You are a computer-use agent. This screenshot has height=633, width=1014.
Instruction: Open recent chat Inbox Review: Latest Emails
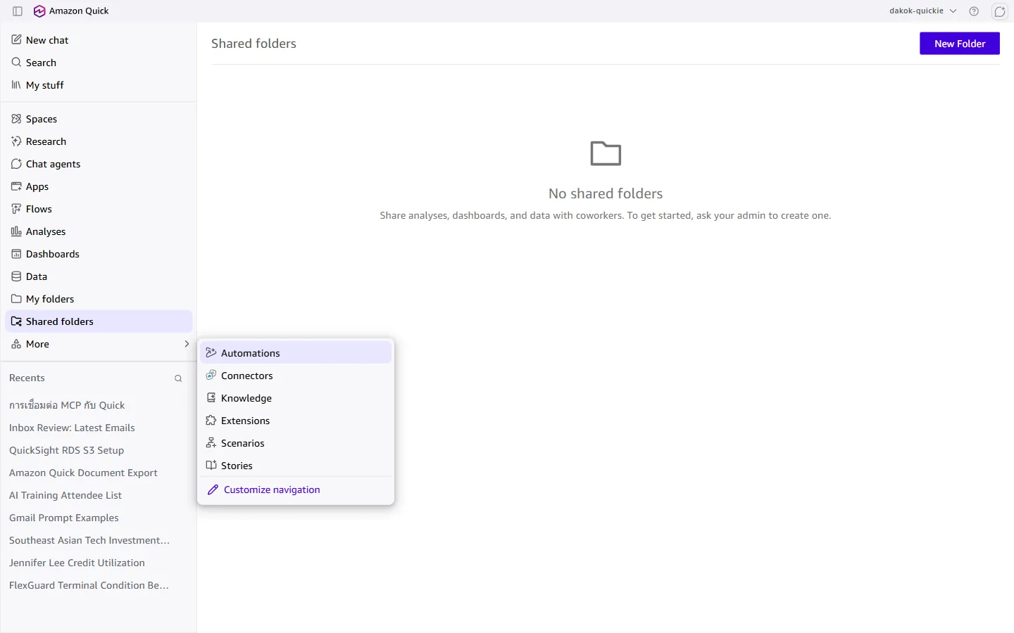pos(72,428)
